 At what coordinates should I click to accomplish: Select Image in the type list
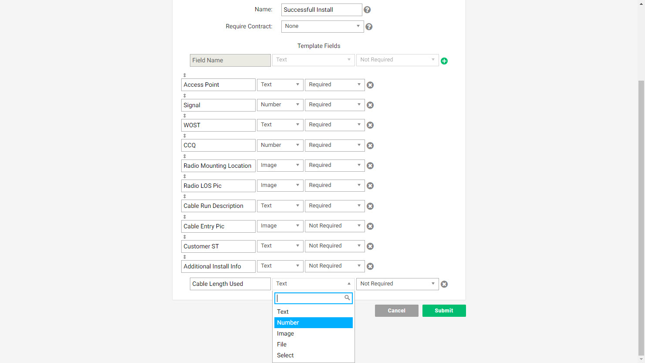[x=314, y=333]
